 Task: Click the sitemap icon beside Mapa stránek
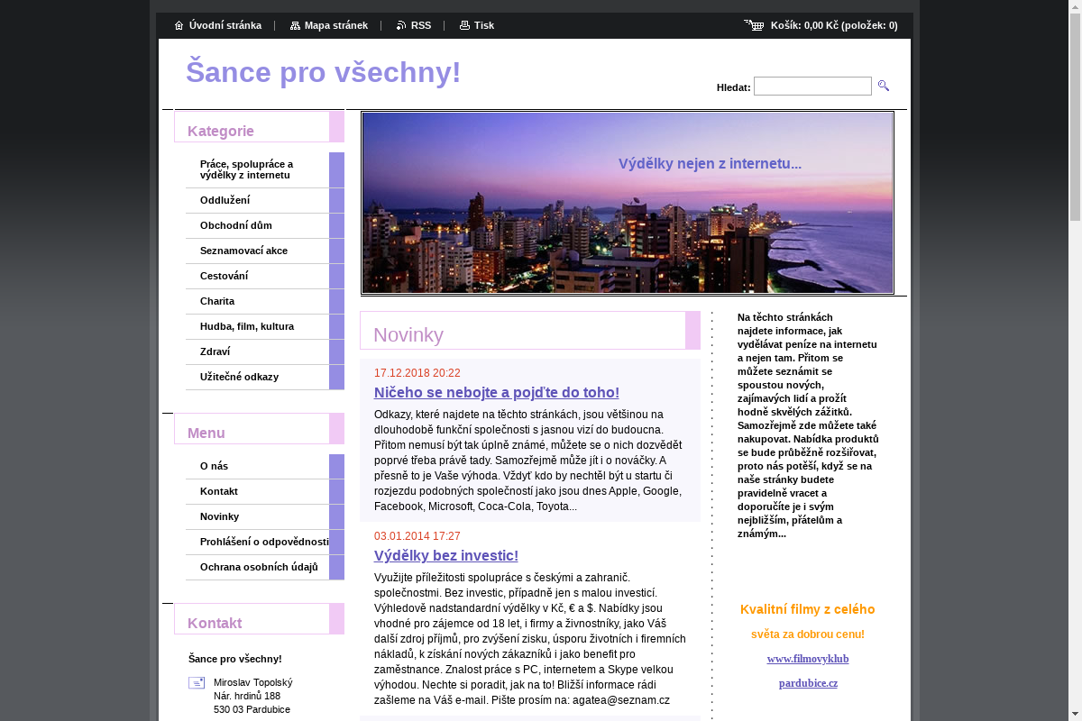pyautogui.click(x=295, y=25)
